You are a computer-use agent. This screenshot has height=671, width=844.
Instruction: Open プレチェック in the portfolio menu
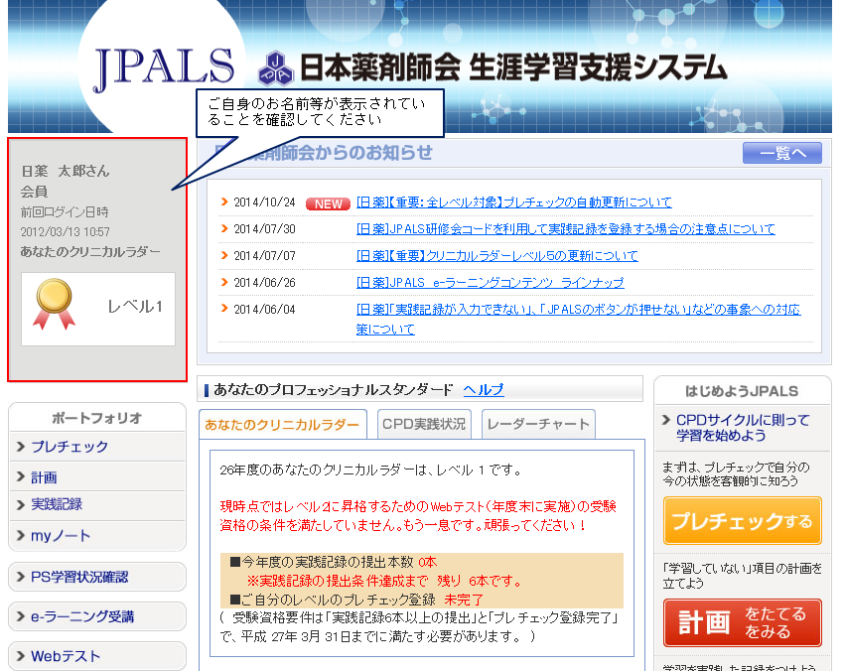[97, 447]
